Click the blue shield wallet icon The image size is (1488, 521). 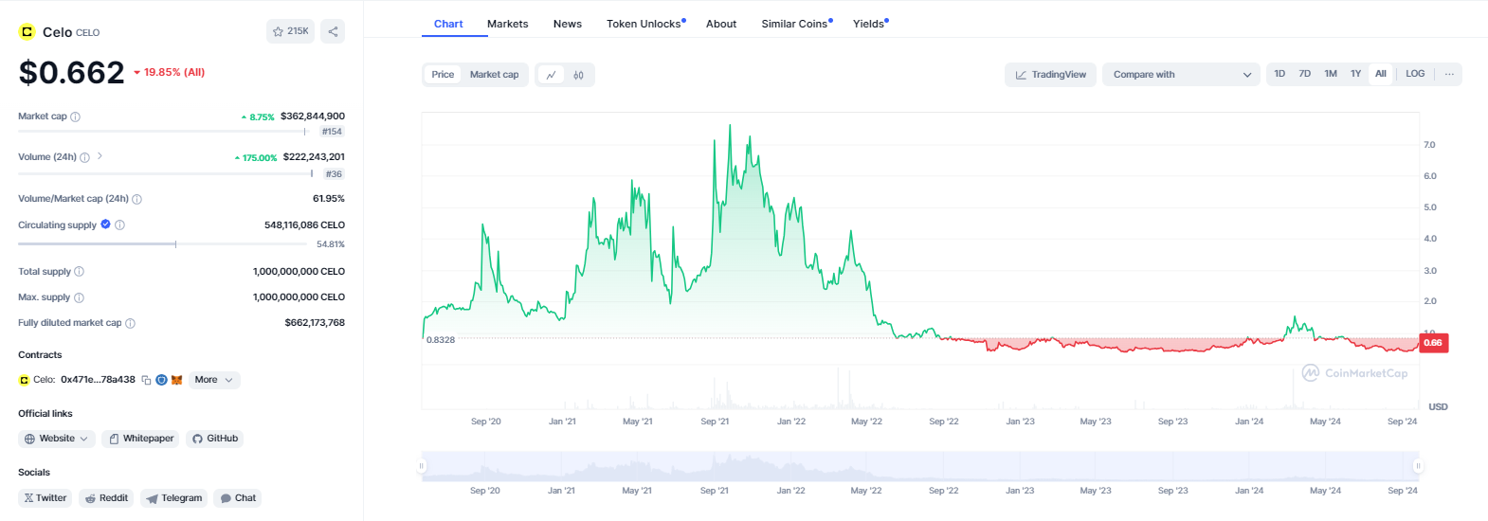(161, 380)
